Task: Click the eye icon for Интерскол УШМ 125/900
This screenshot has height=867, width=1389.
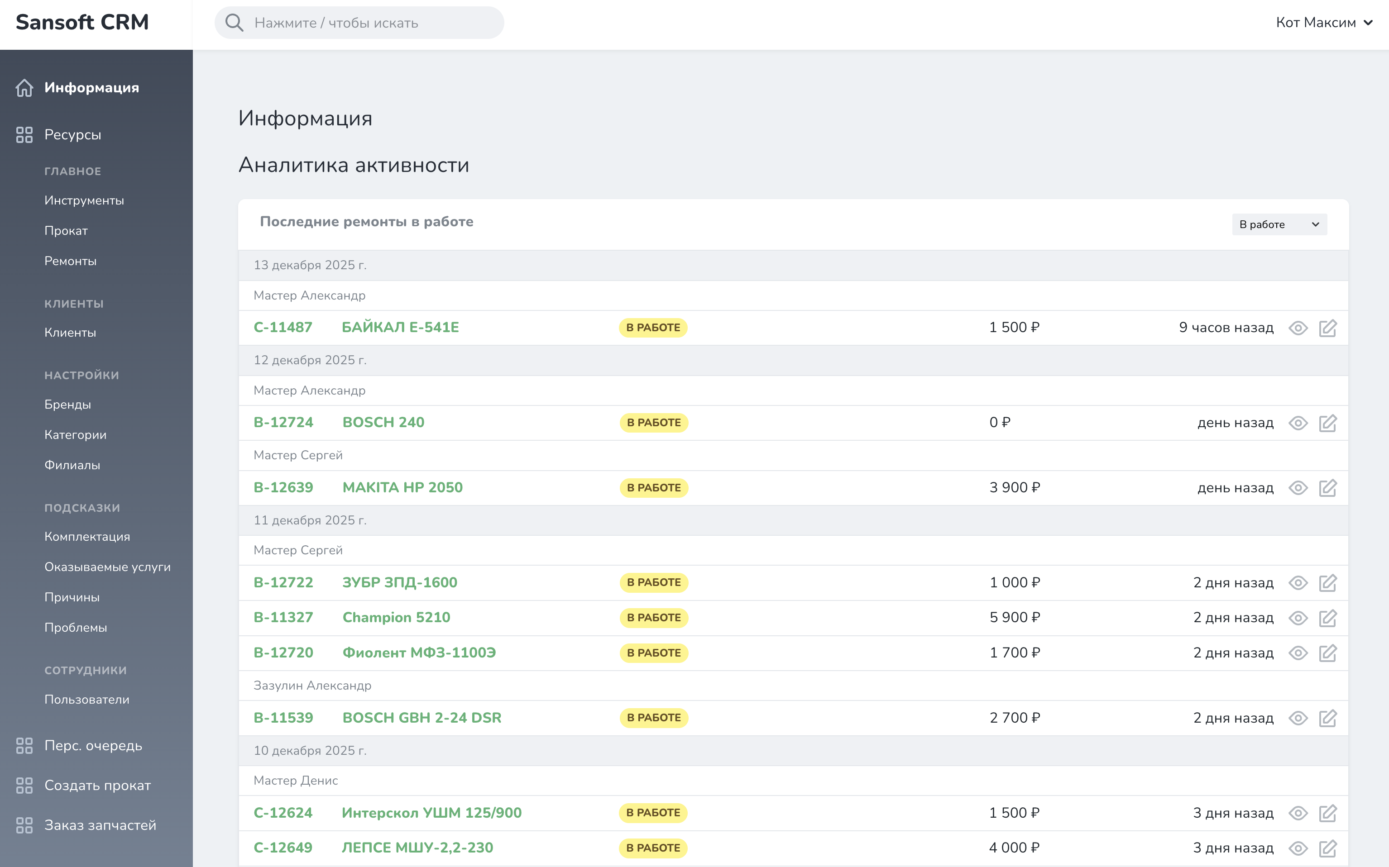Action: point(1298,813)
